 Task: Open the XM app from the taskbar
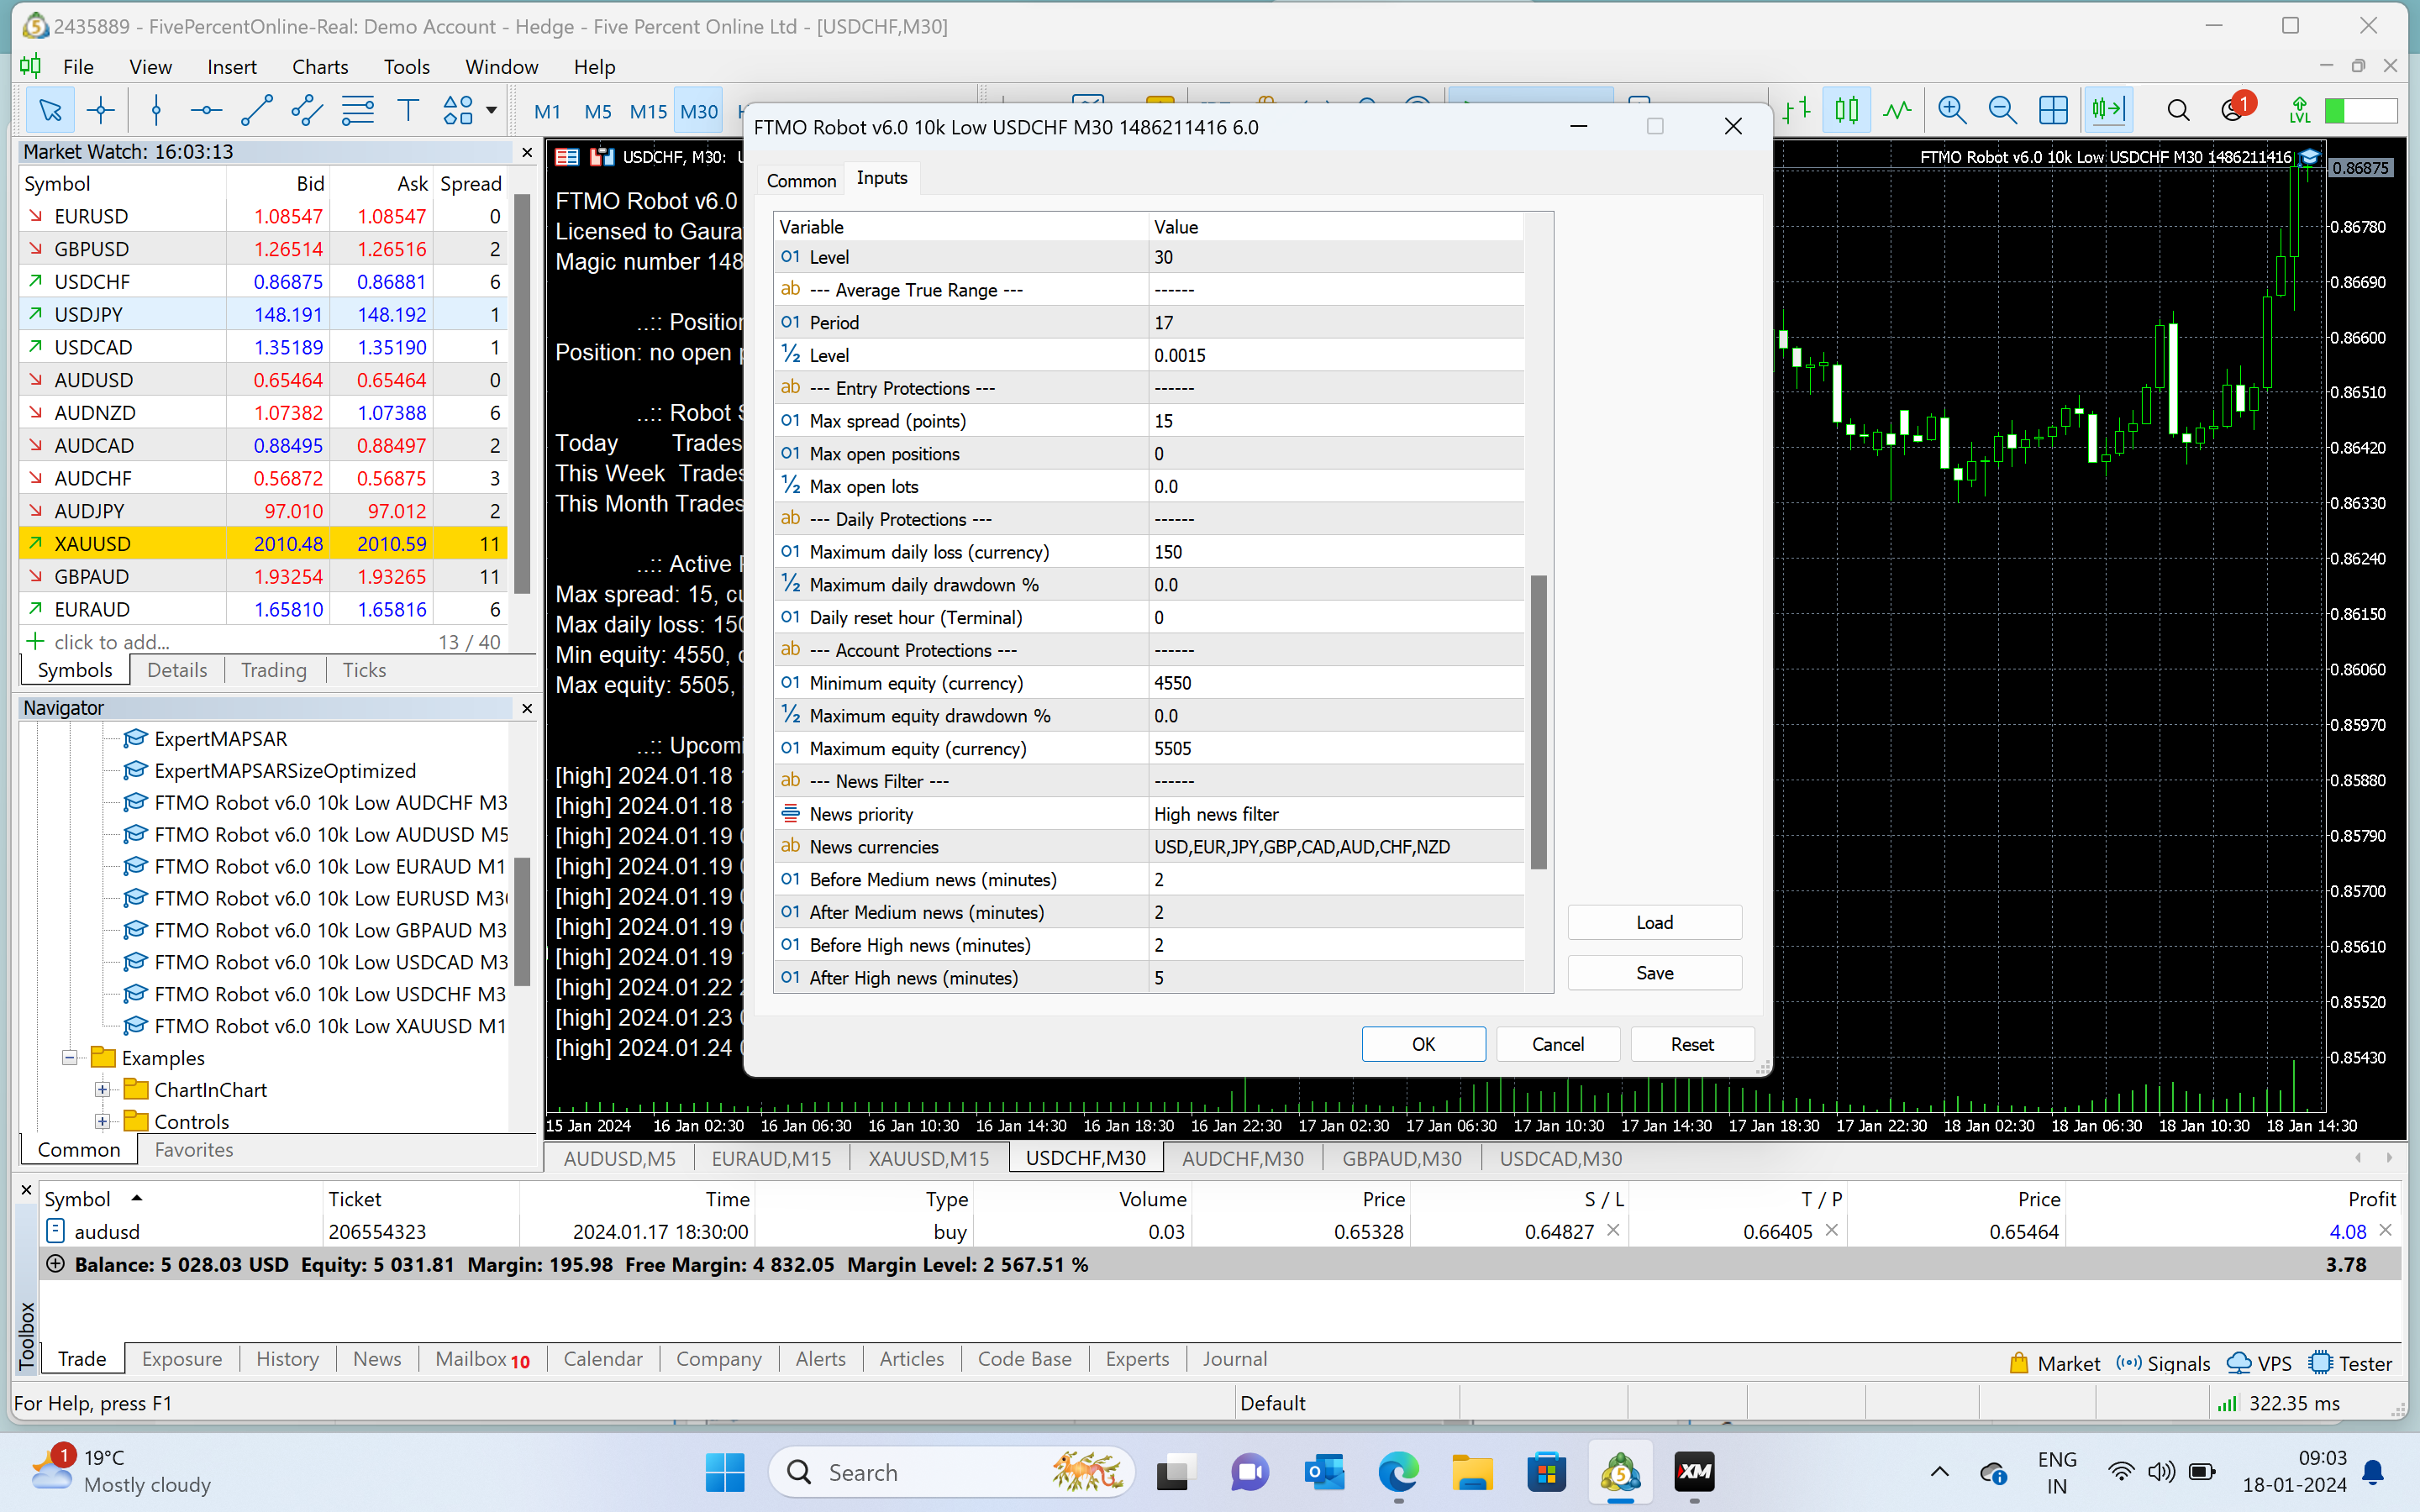[x=1694, y=1472]
